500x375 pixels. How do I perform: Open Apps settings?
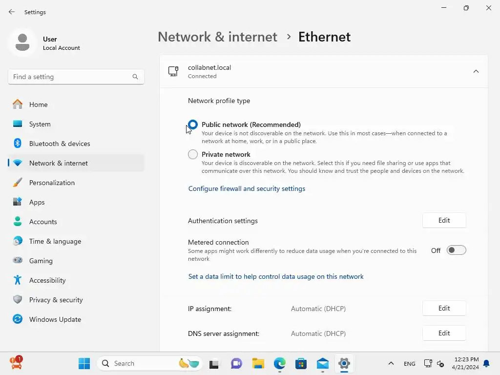[76, 202]
